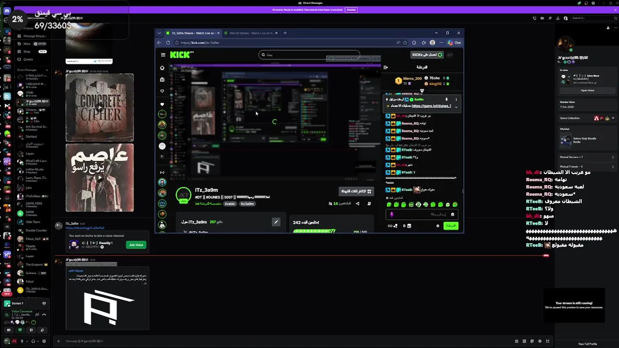Open the Kick chat shop icon

409,226
